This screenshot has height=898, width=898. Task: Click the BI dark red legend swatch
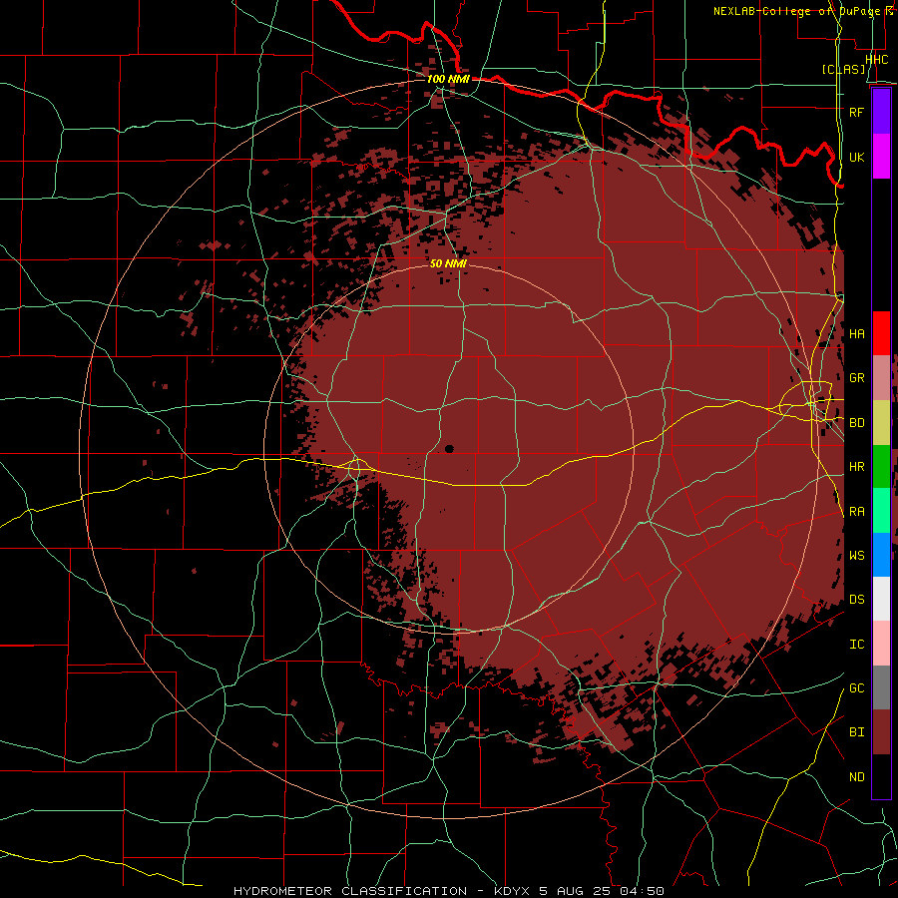pos(881,732)
